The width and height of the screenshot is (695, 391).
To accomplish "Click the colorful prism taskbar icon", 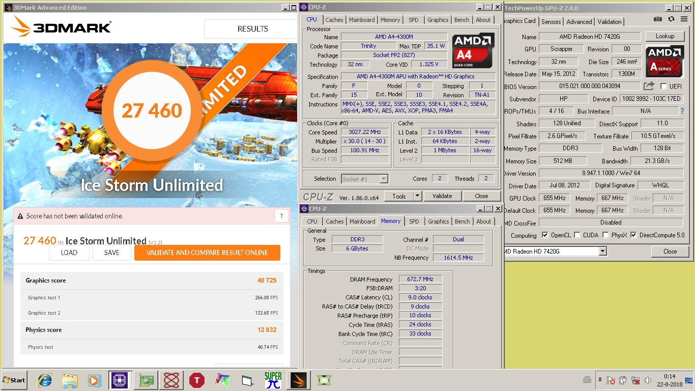I will click(x=222, y=380).
